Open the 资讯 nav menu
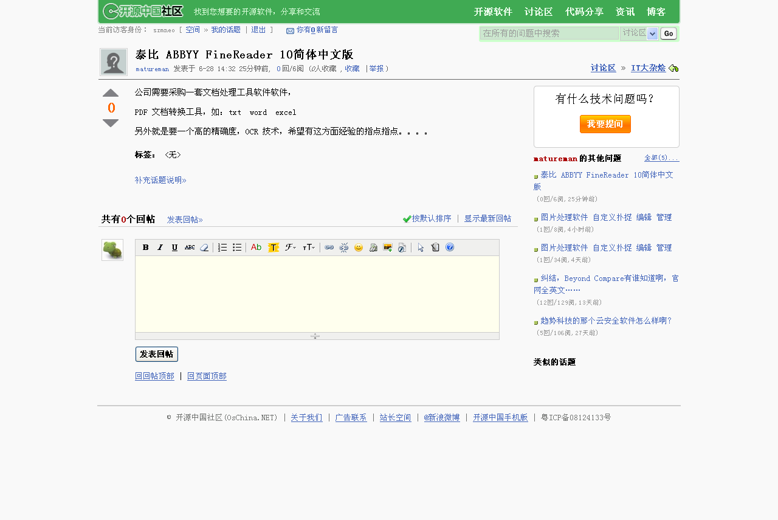This screenshot has height=520, width=778. click(625, 12)
